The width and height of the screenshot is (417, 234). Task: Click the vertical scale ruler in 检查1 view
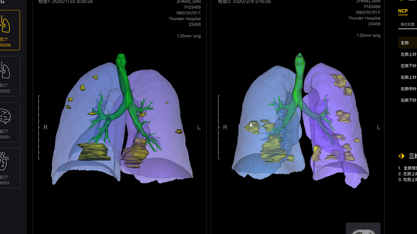pyautogui.click(x=39, y=127)
